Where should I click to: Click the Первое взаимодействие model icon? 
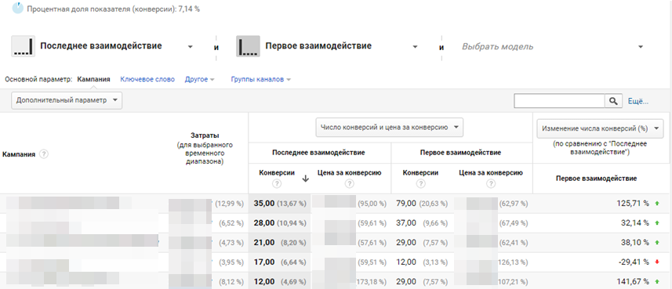click(x=248, y=46)
